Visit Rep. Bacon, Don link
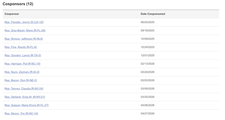The height and width of the screenshot is (120, 225). (x=21, y=80)
